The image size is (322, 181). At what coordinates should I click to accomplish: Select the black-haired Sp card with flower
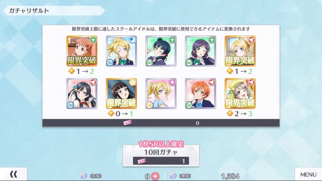tap(82, 94)
